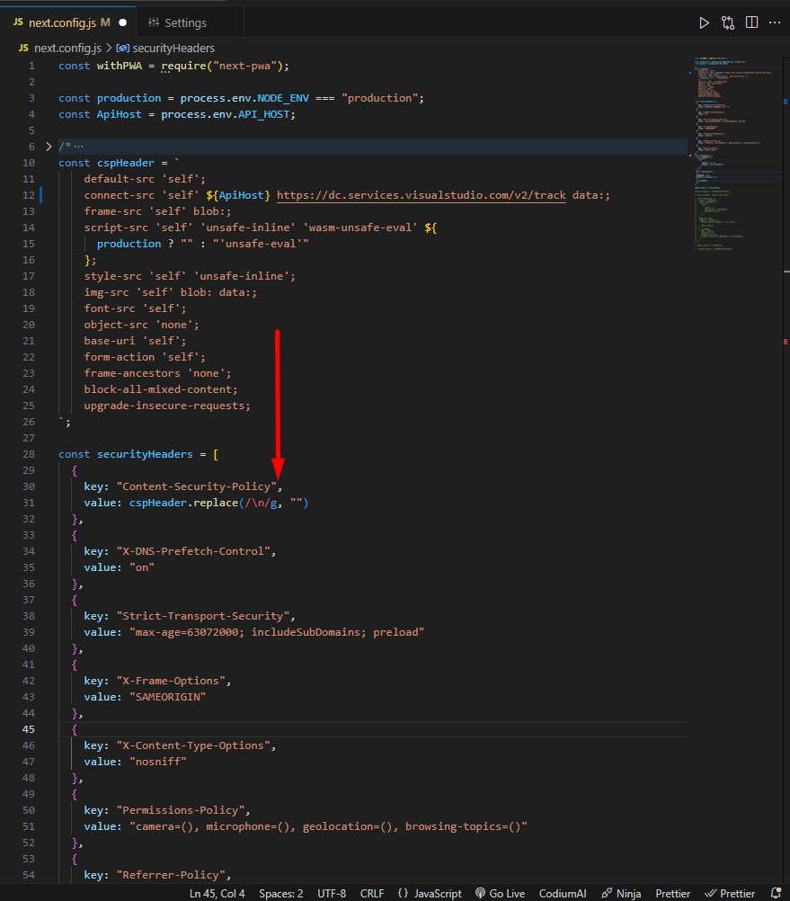Image resolution: width=790 pixels, height=901 pixels.
Task: Click the Ninja status bar item
Action: (621, 893)
